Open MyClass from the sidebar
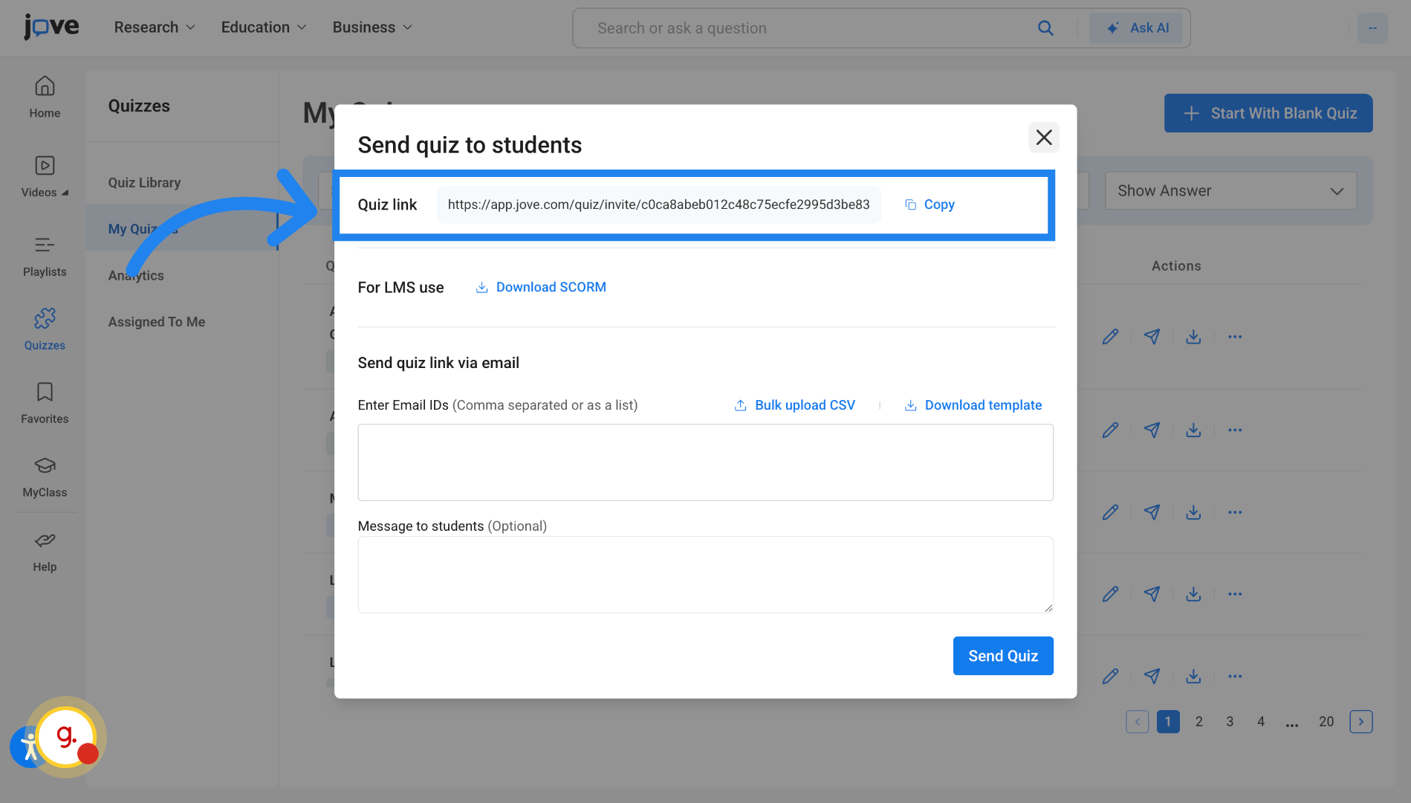Screen dimensions: 1411x803 pyautogui.click(x=44, y=474)
